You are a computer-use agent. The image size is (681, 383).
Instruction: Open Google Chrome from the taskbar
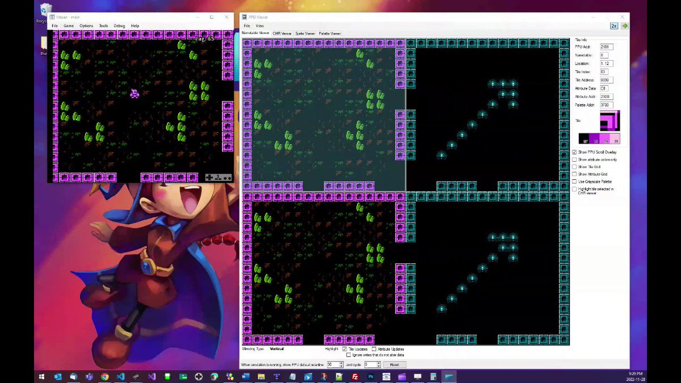[x=105, y=376]
